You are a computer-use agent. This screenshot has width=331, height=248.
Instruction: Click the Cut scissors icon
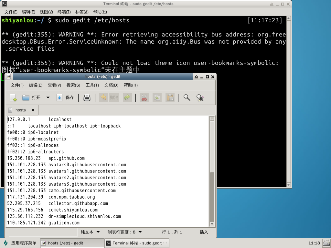point(144,98)
